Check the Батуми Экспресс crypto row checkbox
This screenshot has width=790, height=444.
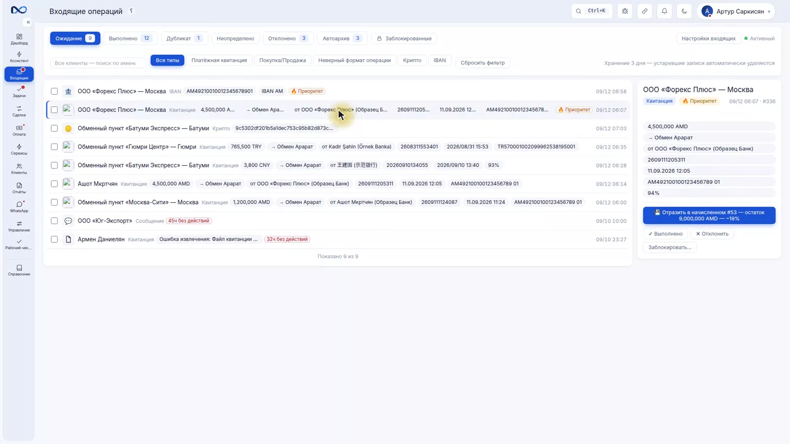click(x=54, y=128)
